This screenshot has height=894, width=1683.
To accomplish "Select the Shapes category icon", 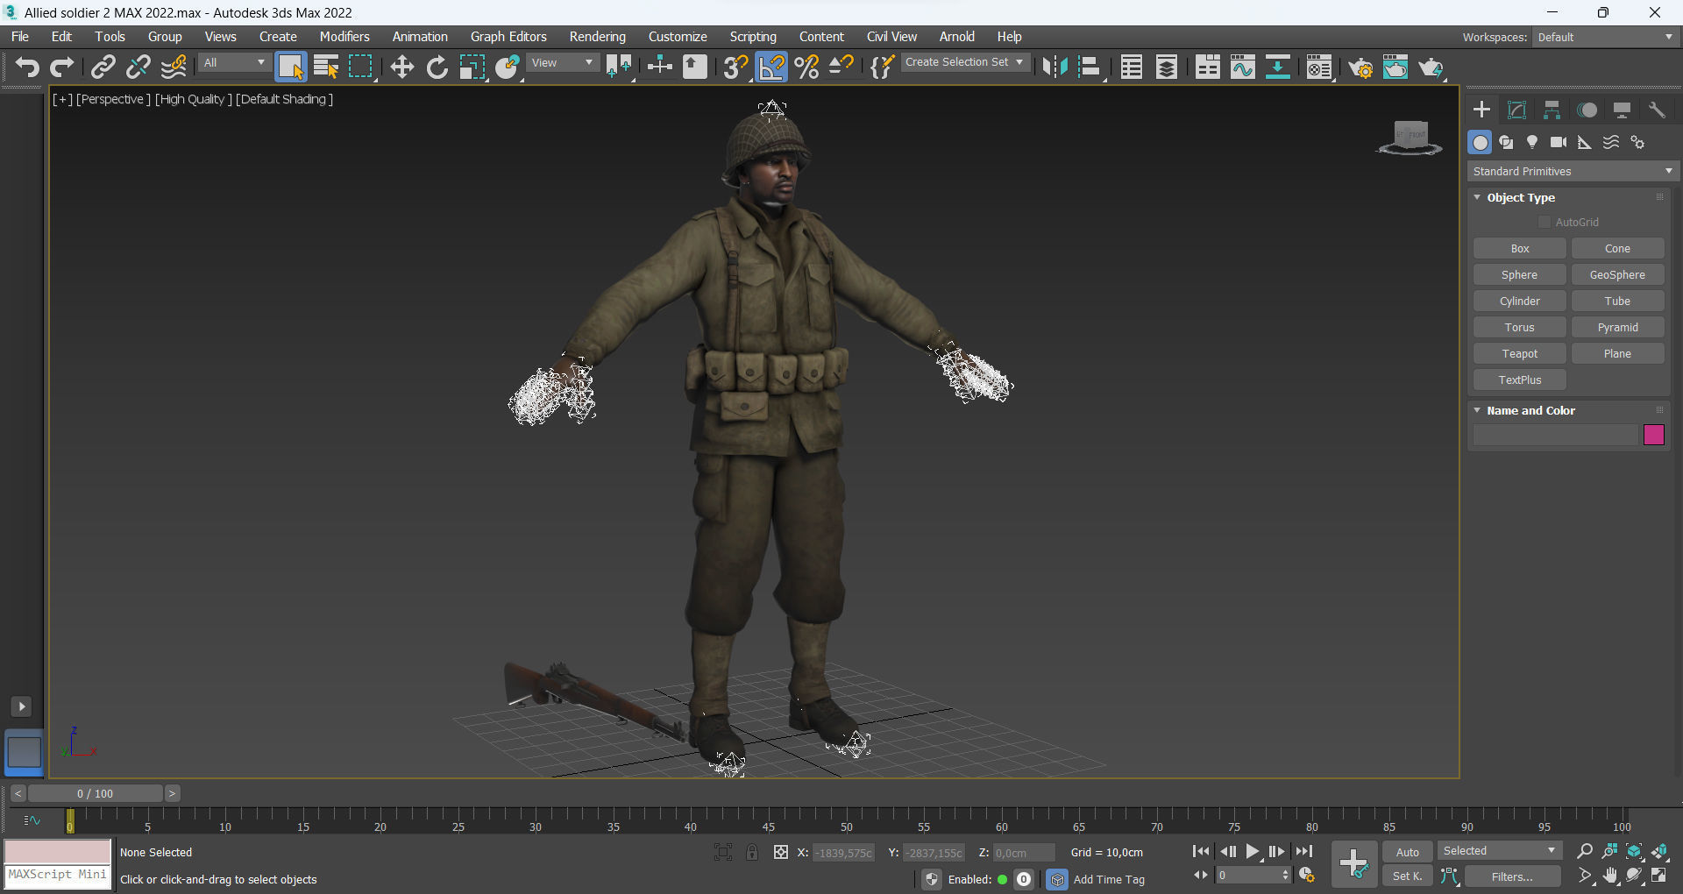I will (1506, 142).
